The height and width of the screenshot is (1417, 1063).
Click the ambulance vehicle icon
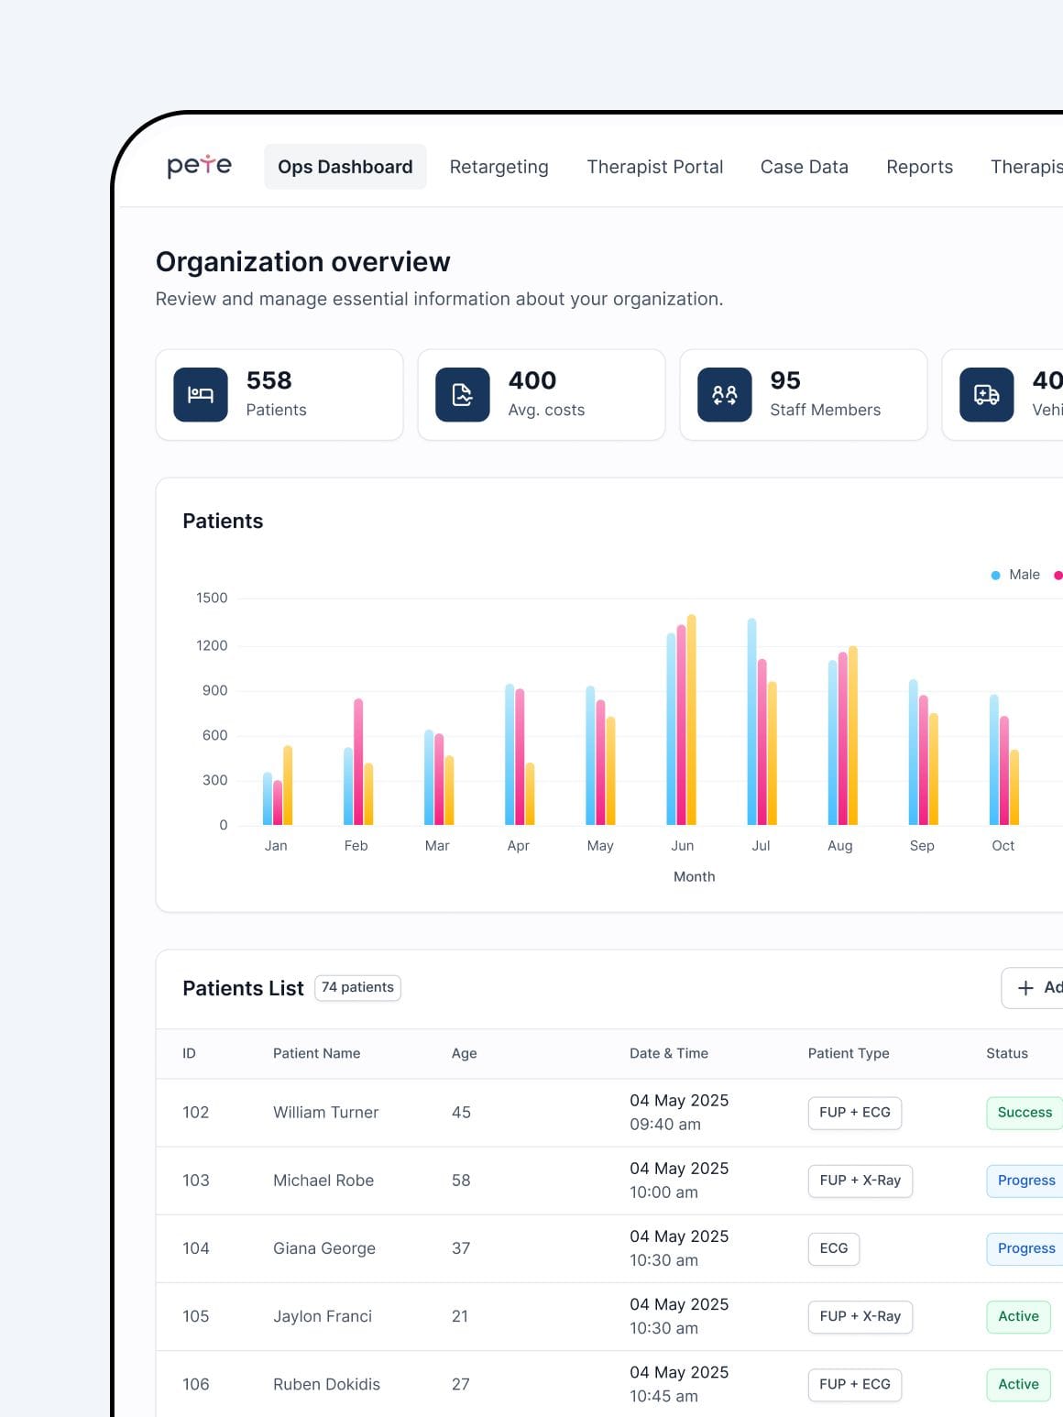986,395
